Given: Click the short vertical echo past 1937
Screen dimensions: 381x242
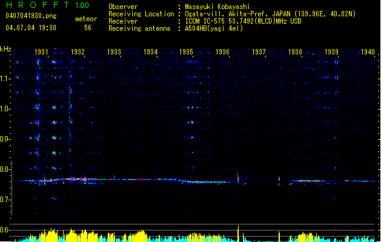Looking at the screenshot, I should click(x=279, y=181).
